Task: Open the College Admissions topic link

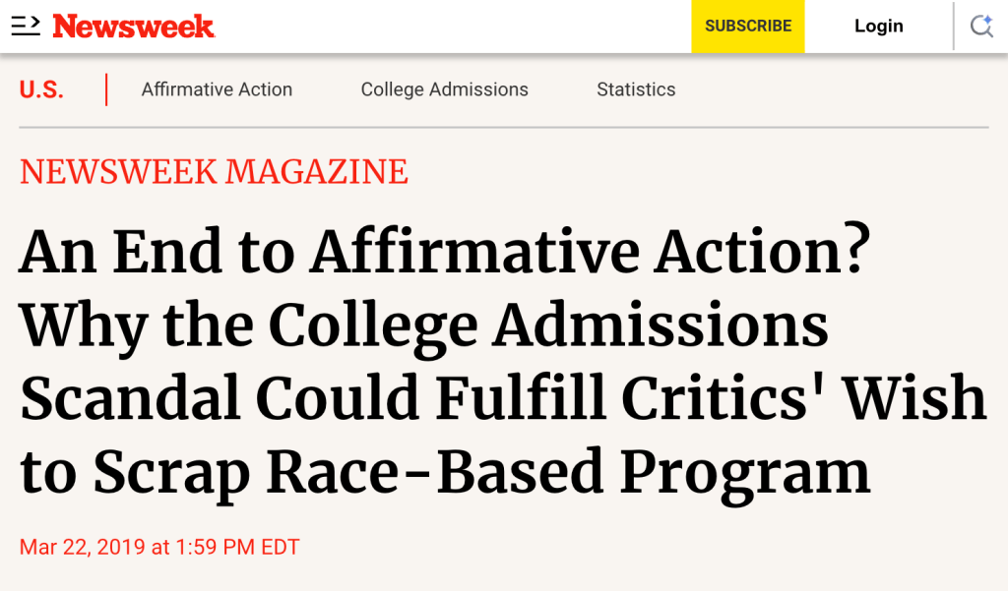Action: coord(444,89)
